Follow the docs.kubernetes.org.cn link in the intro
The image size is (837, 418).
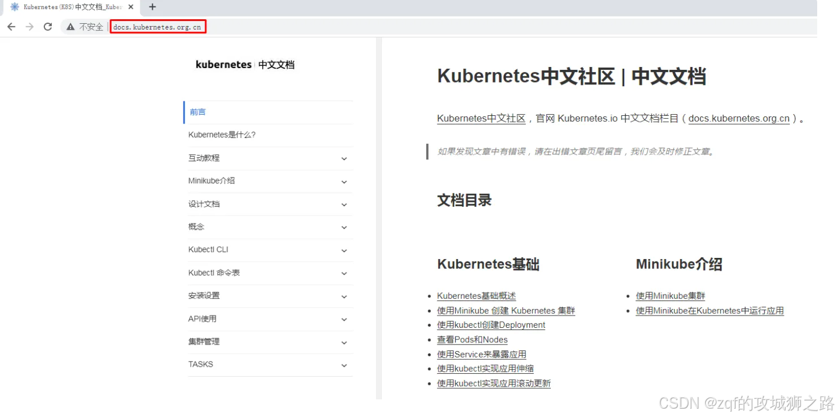point(739,118)
